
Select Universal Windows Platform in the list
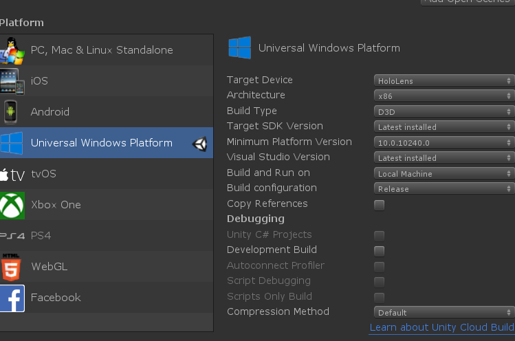click(107, 142)
